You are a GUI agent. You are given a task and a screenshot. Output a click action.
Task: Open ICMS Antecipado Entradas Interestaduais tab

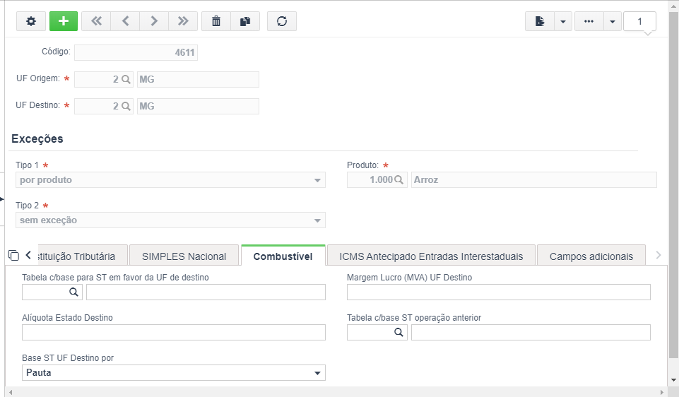[431, 256]
